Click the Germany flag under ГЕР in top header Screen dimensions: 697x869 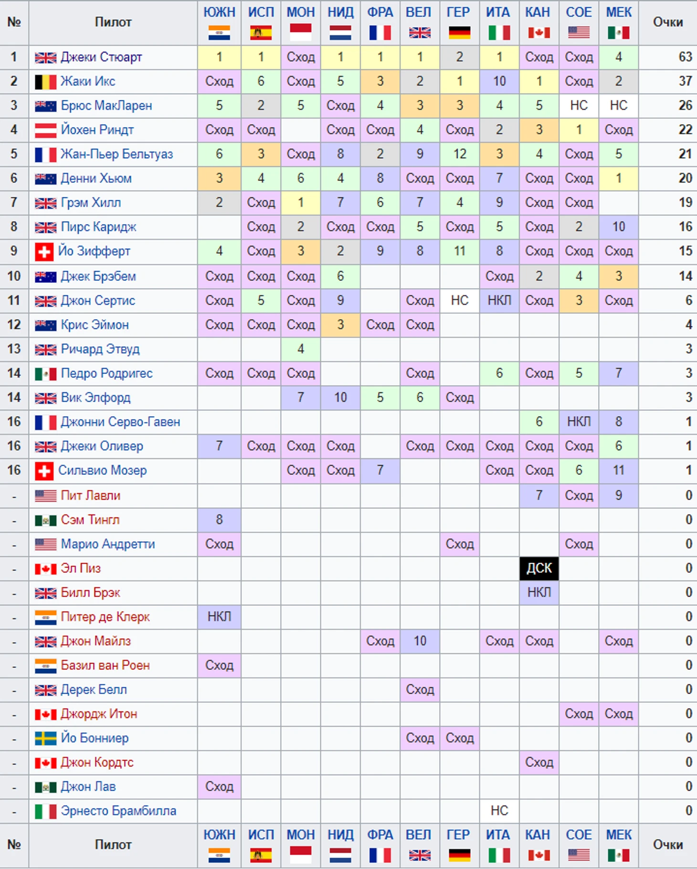click(460, 32)
